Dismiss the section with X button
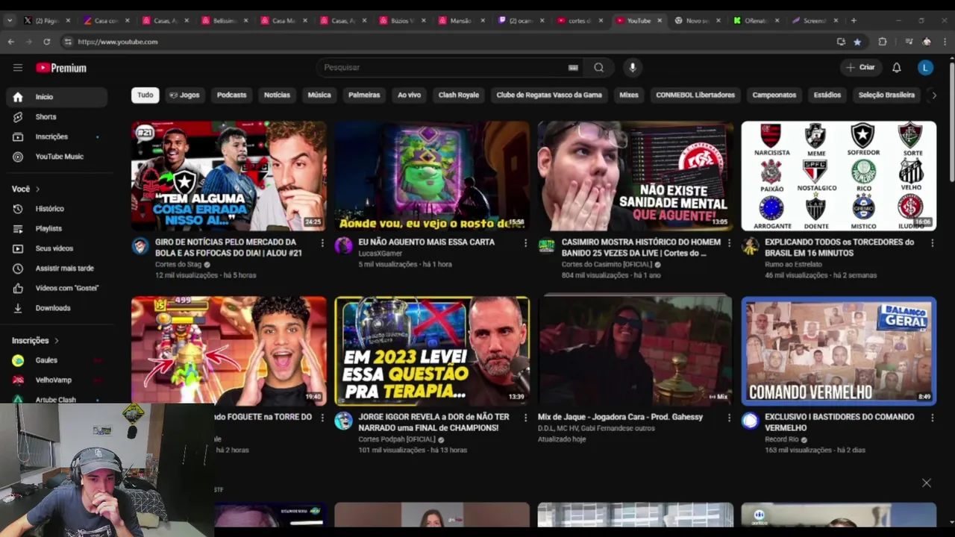Viewport: 955px width, 537px height. coord(926,483)
